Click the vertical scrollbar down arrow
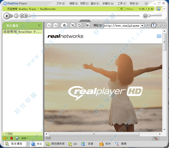The height and width of the screenshot is (148, 169). pos(164,129)
